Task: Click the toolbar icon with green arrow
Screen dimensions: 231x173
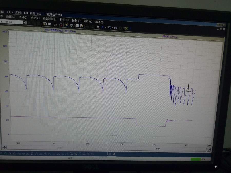Action: point(71,25)
